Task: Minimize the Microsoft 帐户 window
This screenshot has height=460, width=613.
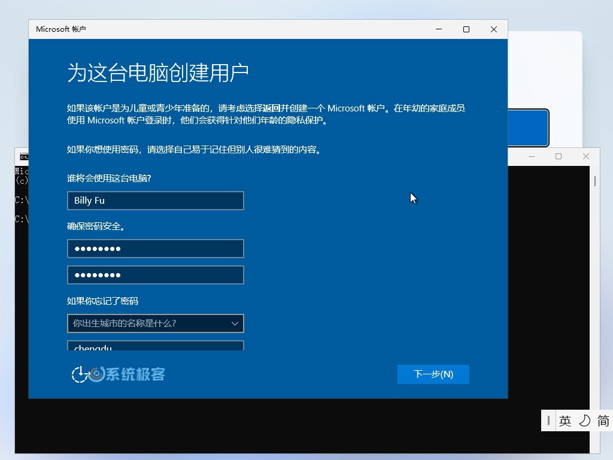Action: tap(439, 29)
